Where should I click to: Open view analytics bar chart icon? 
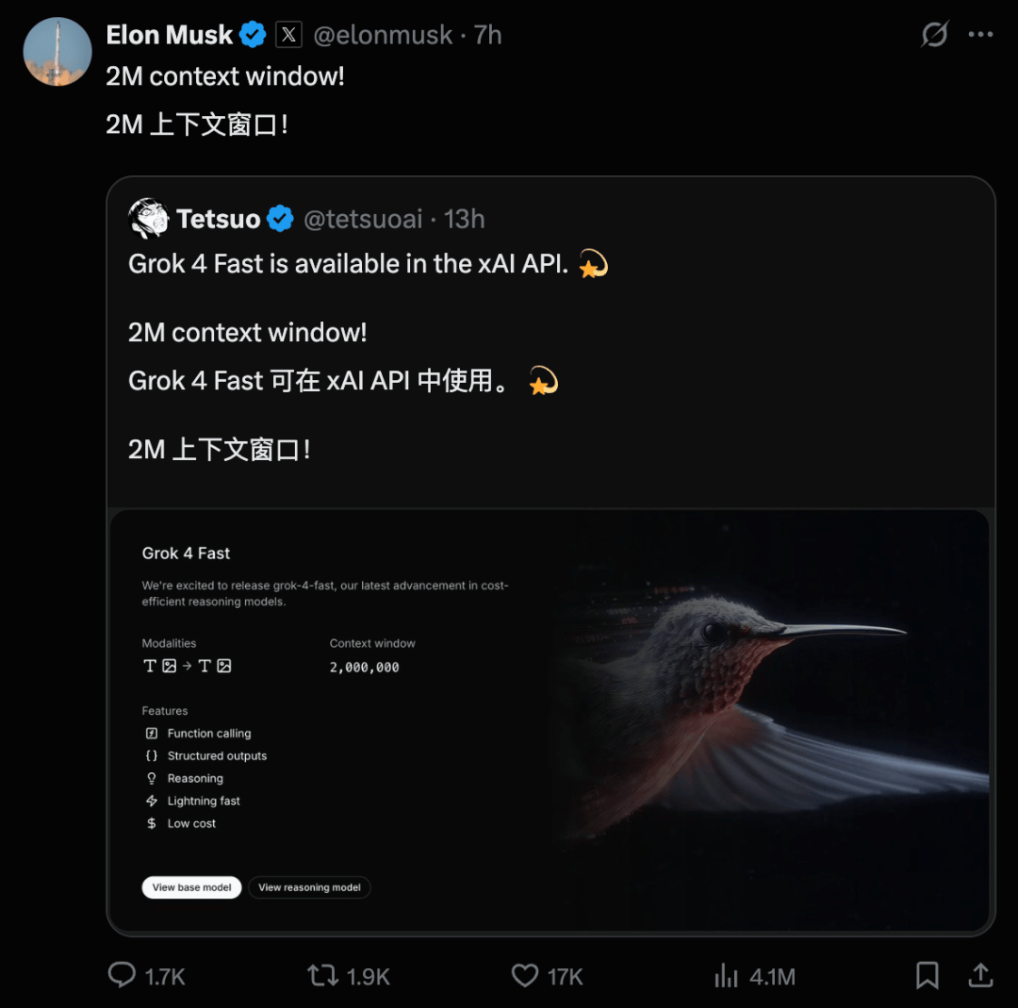point(726,975)
